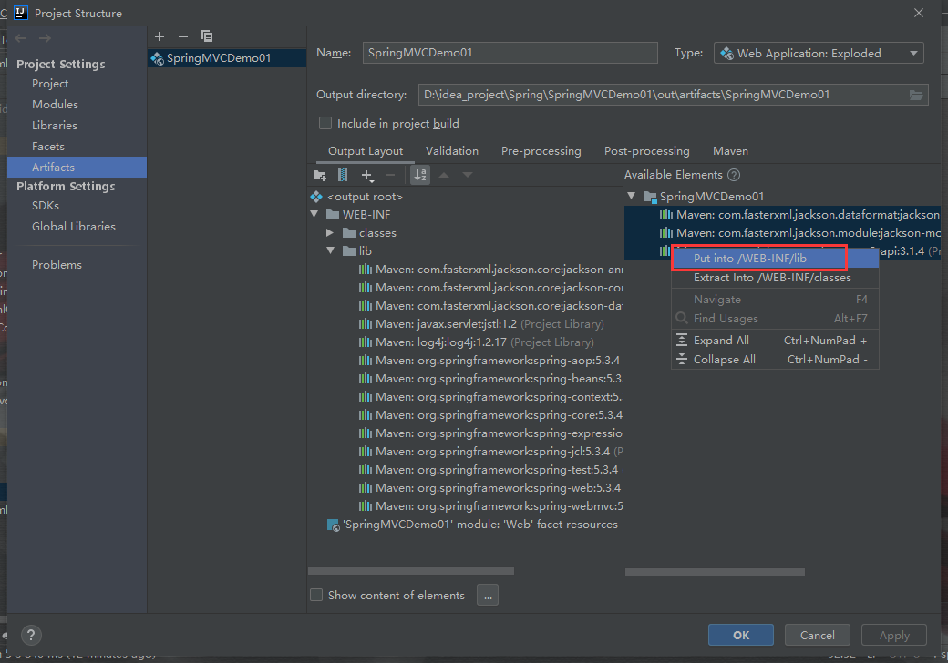
Task: Click the OK button
Action: [x=740, y=636]
